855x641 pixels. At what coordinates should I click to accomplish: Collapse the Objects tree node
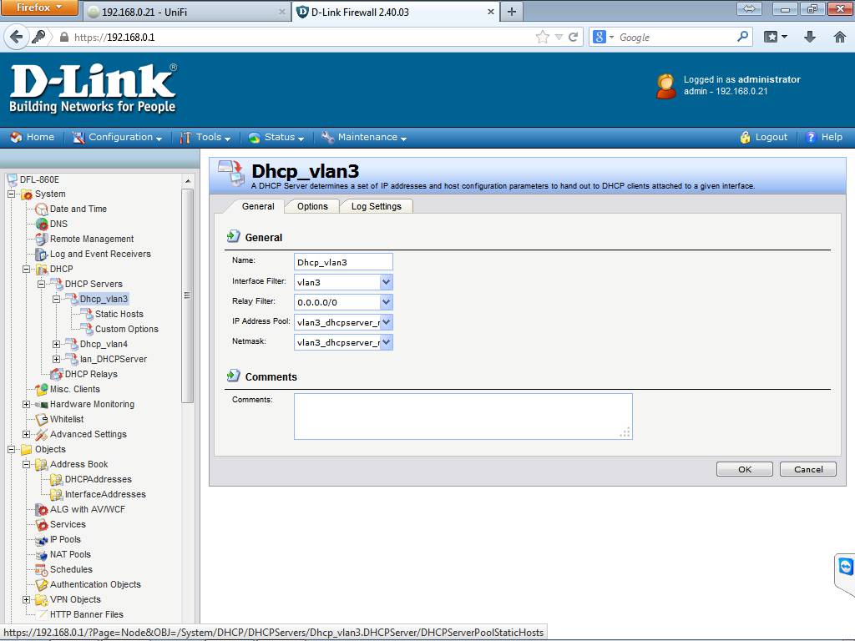coord(11,450)
